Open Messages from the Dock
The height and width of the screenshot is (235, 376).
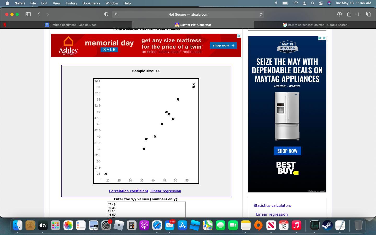click(x=220, y=225)
